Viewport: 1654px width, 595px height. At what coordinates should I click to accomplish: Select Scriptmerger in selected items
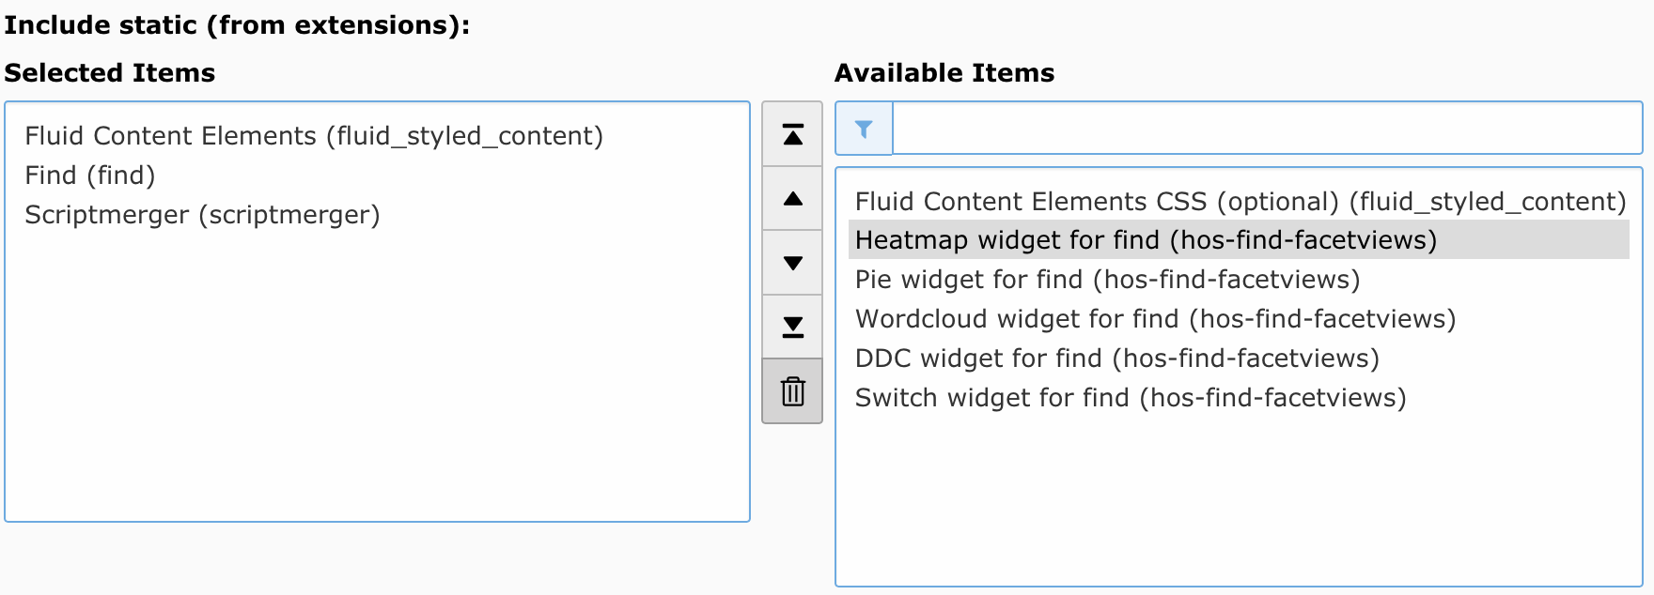[x=202, y=215]
